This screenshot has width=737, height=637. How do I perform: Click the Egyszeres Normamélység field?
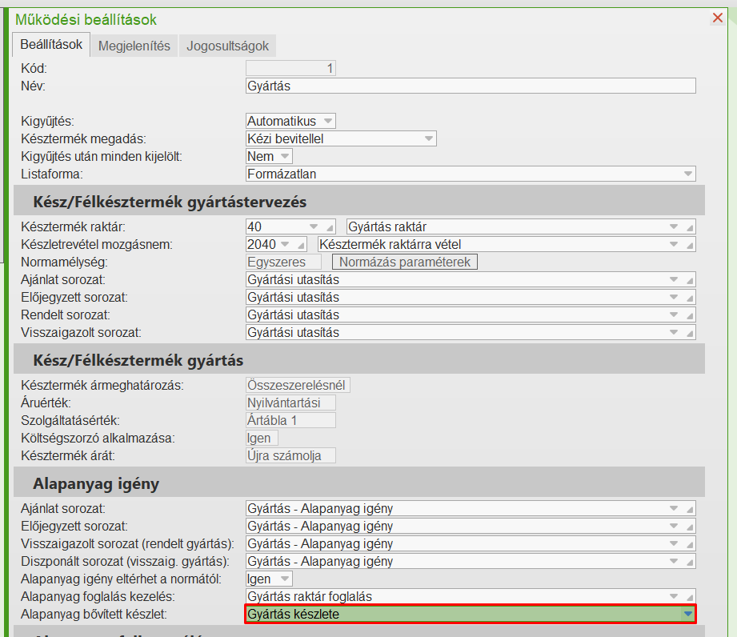tap(283, 262)
